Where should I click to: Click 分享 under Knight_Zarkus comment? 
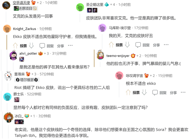pyautogui.click(x=60, y=46)
